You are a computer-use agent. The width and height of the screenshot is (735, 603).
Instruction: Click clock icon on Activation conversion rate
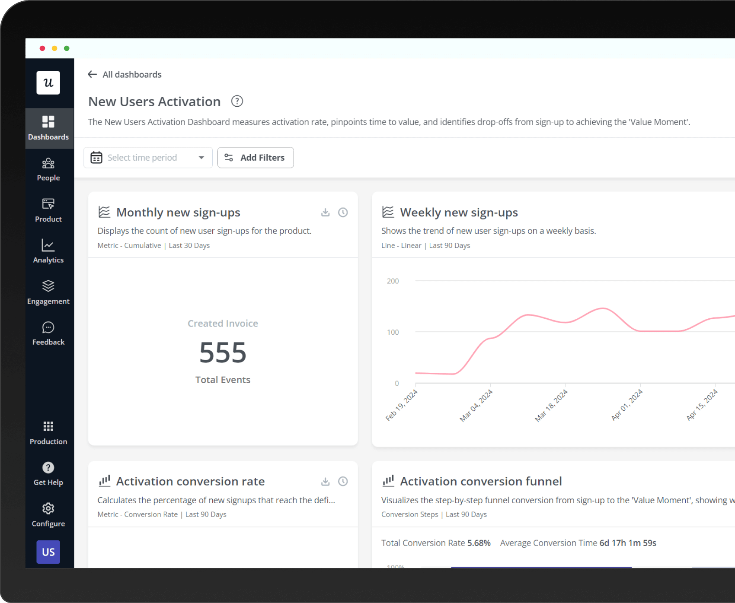point(343,482)
